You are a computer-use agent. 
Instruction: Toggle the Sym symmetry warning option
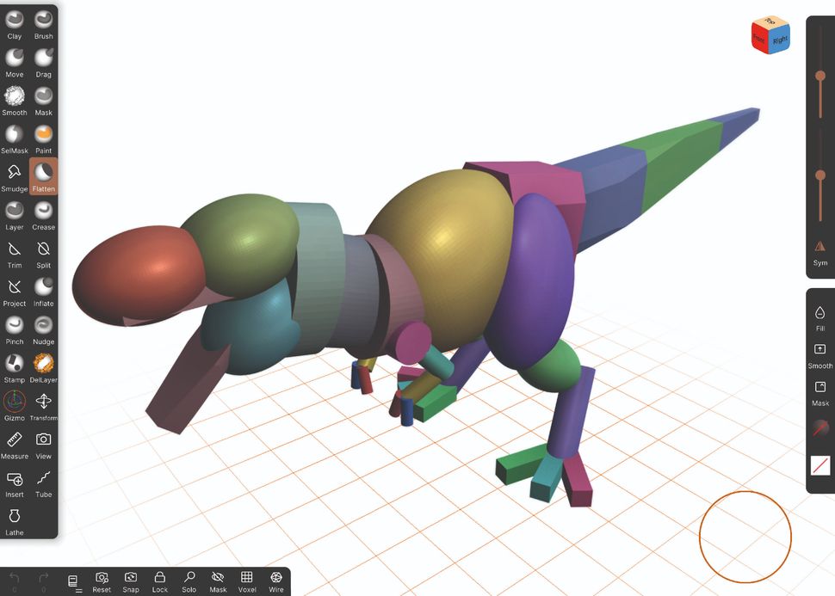(820, 247)
